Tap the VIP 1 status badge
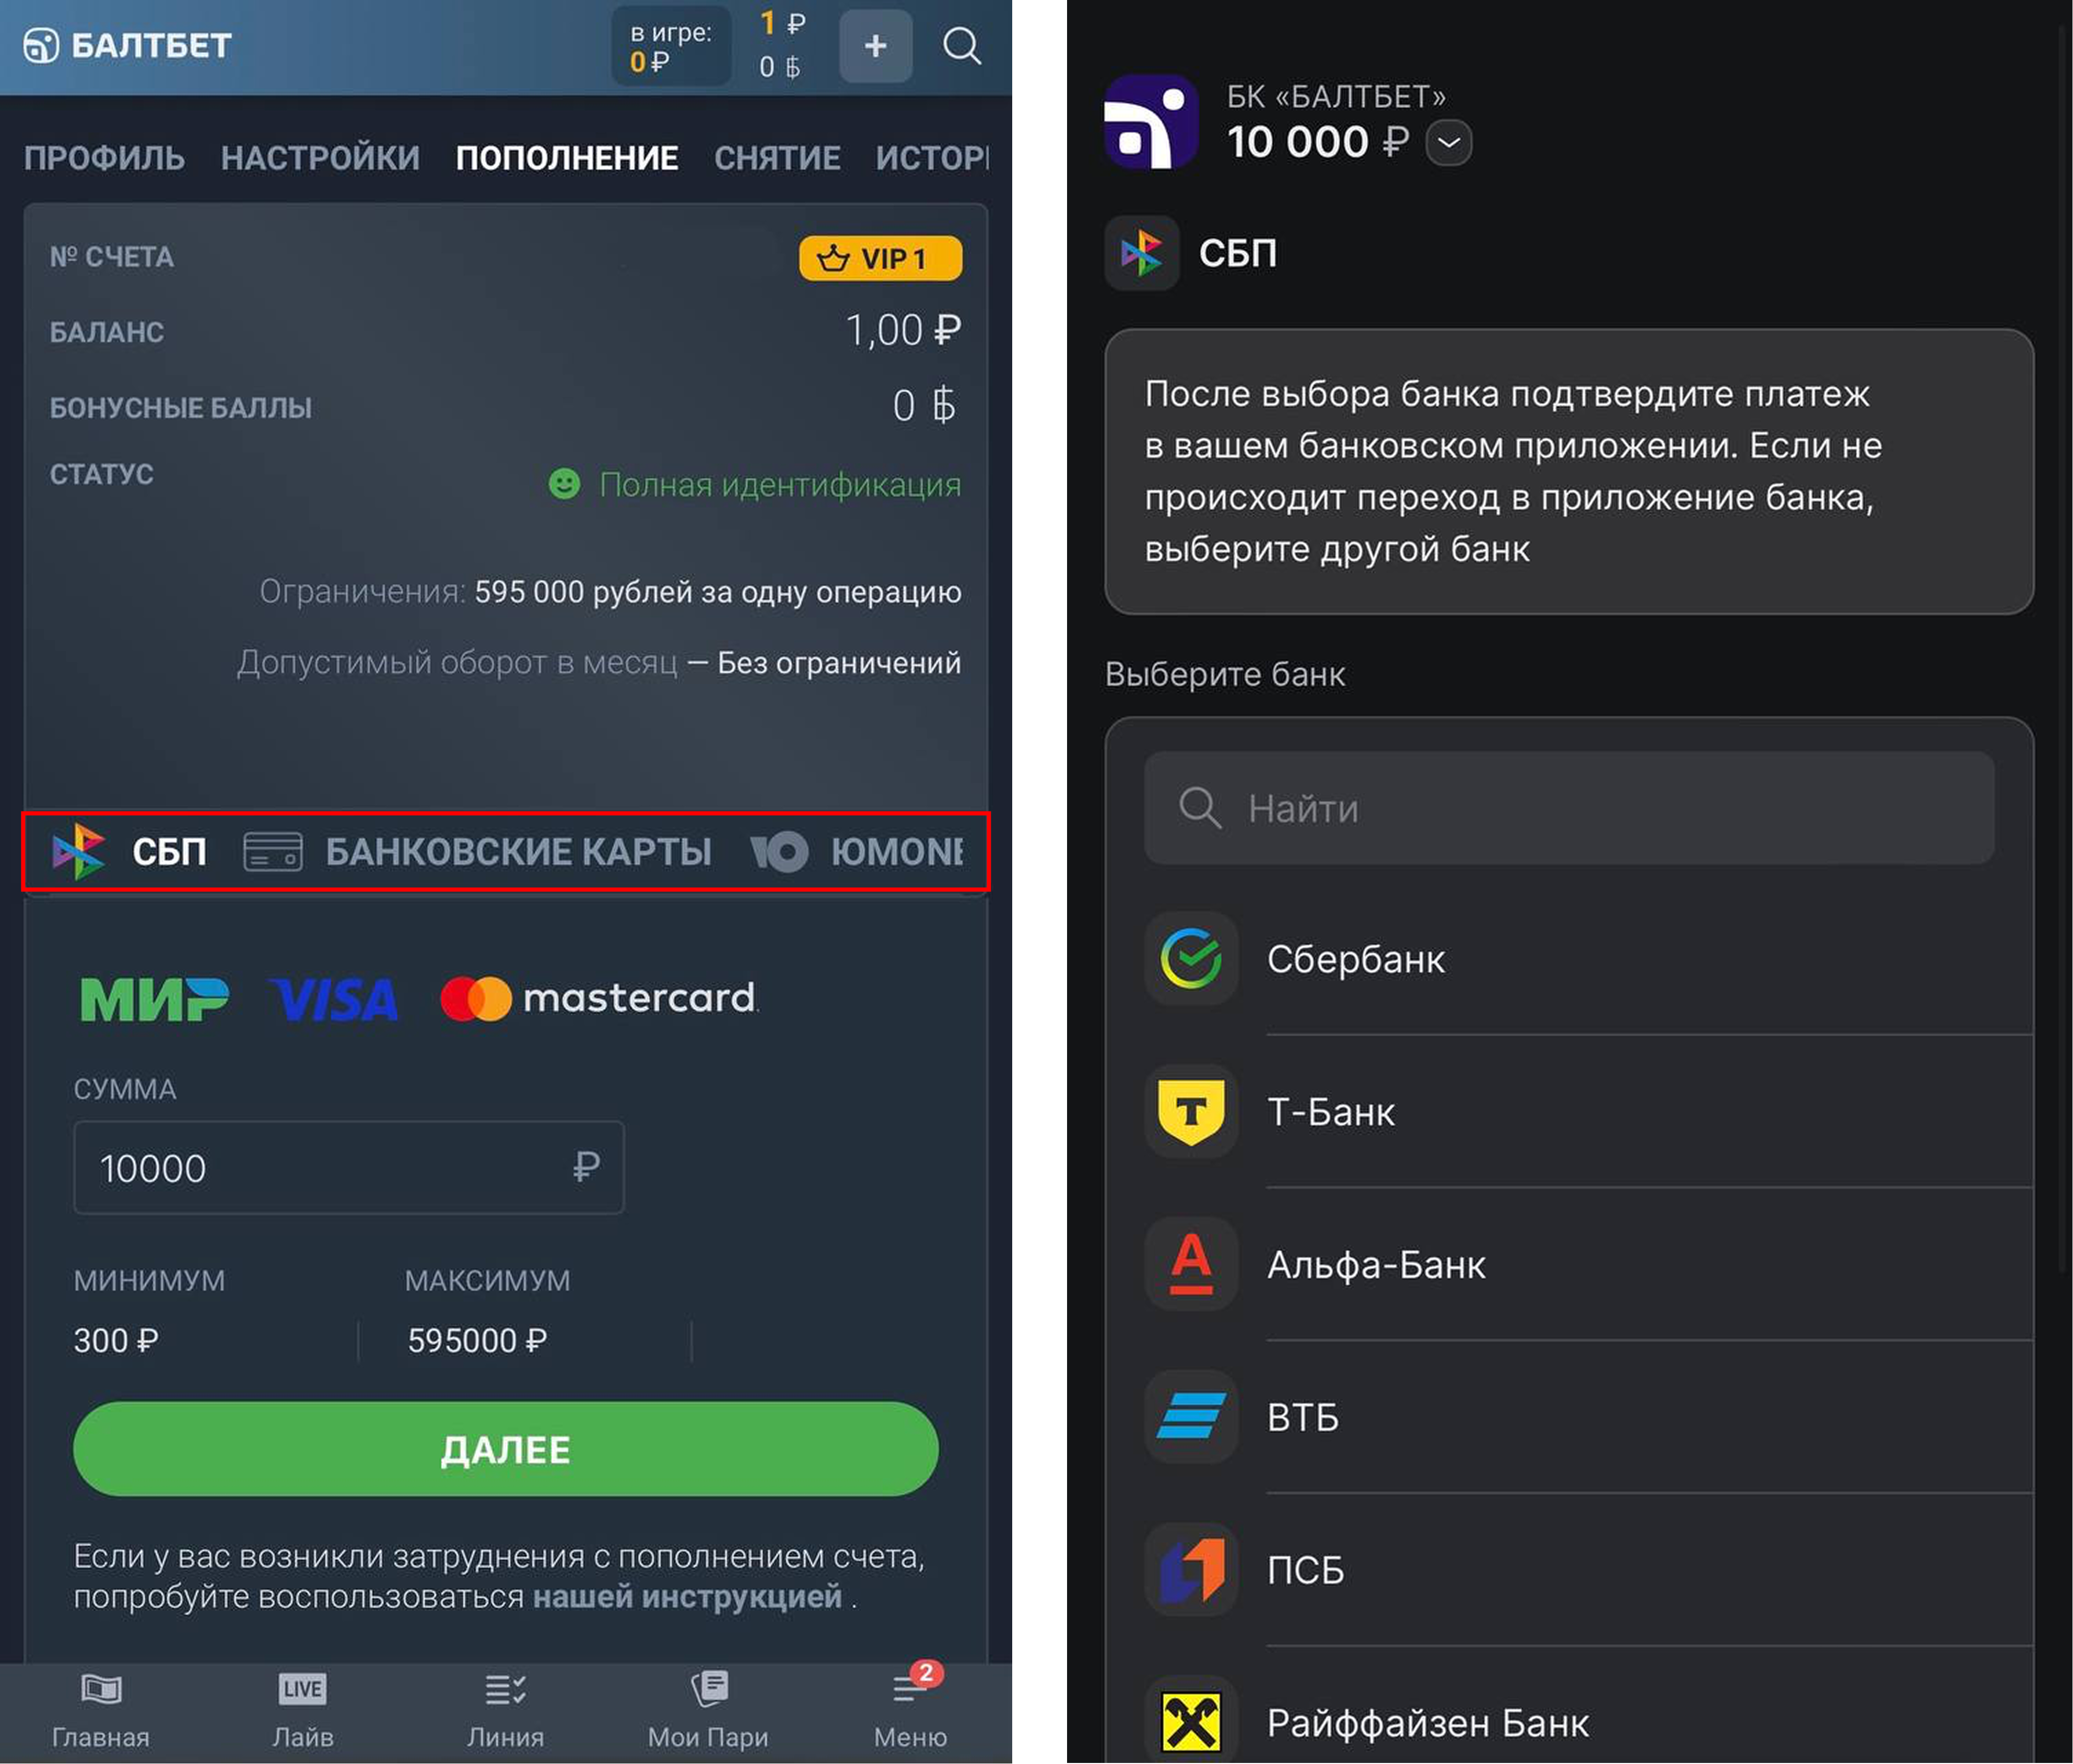 (x=880, y=259)
